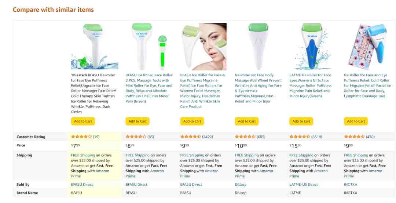Screen dimensions: 396x203
Task: Open the BFASU Ice Roller 2 PCS title link
Action: tap(149, 88)
